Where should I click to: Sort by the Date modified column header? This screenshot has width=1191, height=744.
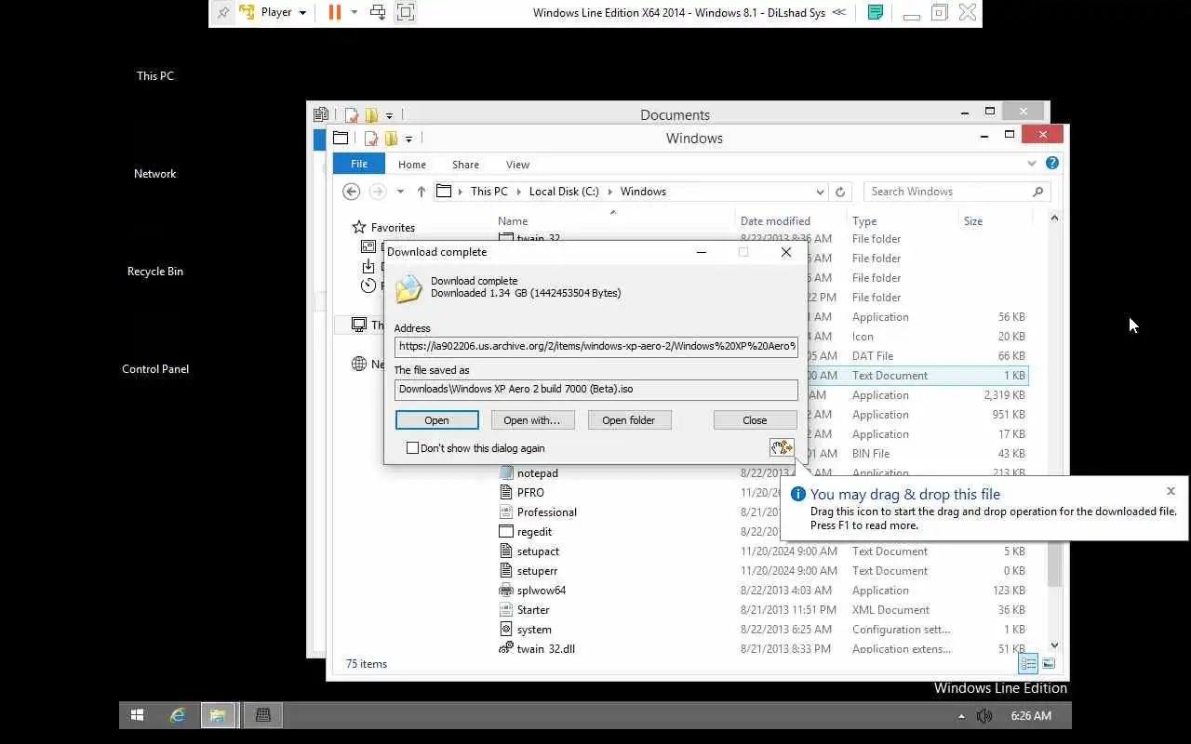(x=775, y=221)
